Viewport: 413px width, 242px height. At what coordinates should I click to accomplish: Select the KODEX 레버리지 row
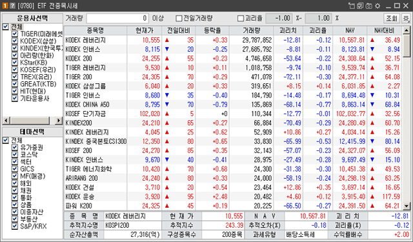pos(233,40)
